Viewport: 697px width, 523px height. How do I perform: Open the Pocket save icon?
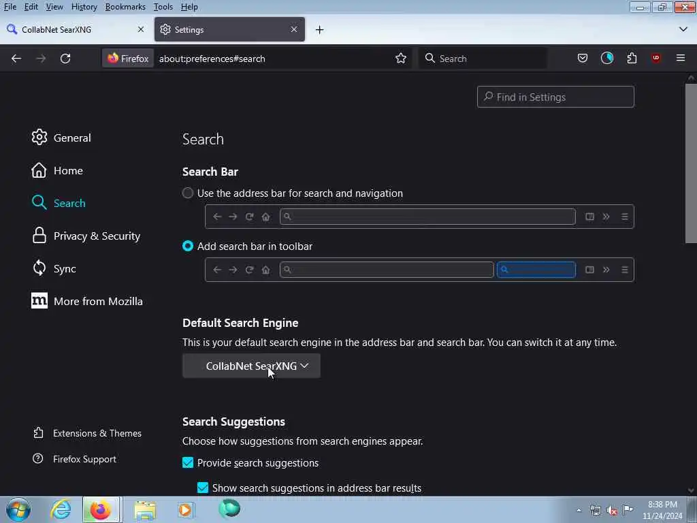[x=583, y=59]
